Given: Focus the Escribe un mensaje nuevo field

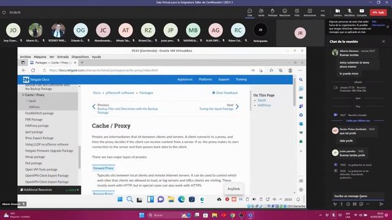Looking at the screenshot, I should (358, 196).
